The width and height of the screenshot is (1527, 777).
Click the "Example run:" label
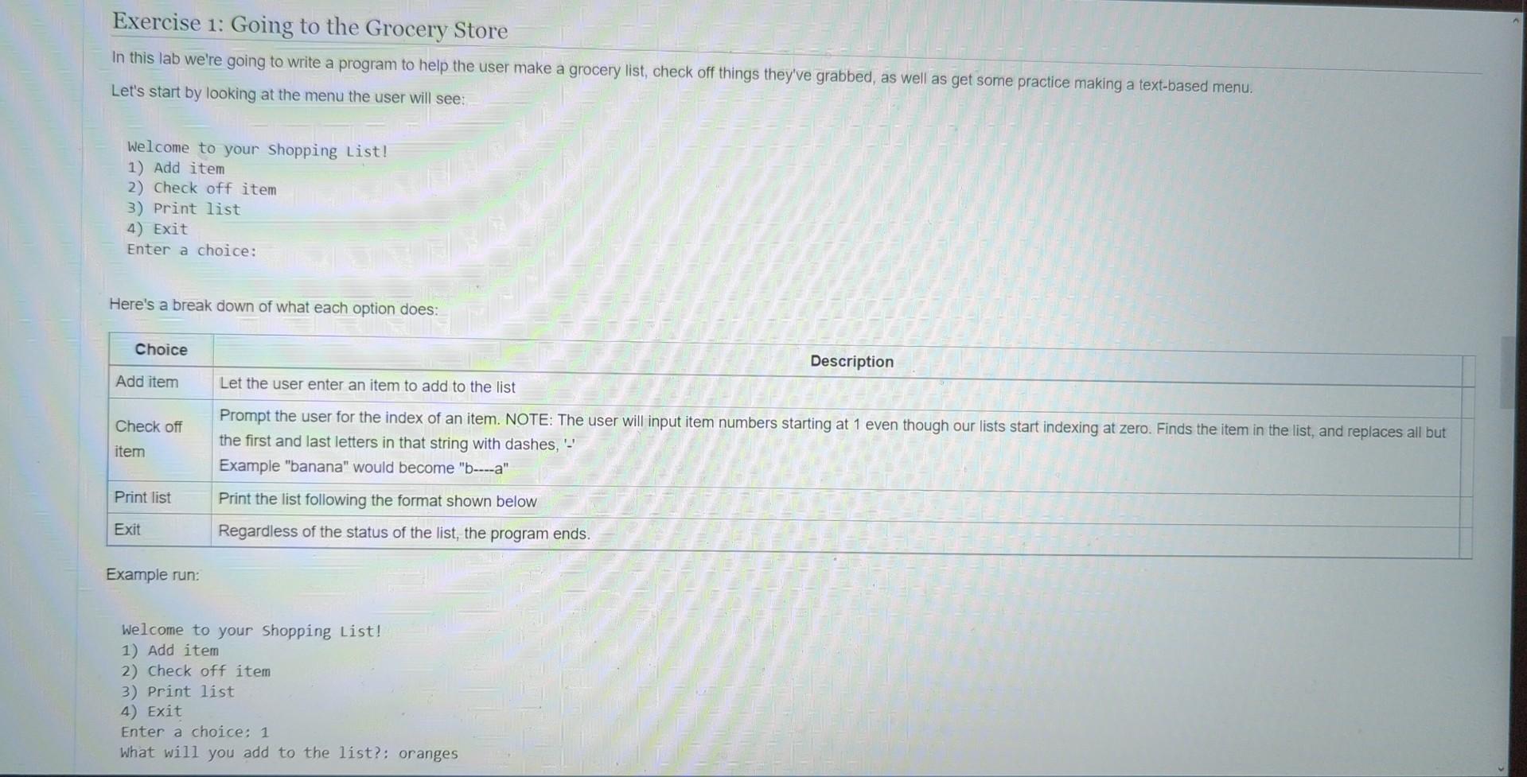(153, 574)
